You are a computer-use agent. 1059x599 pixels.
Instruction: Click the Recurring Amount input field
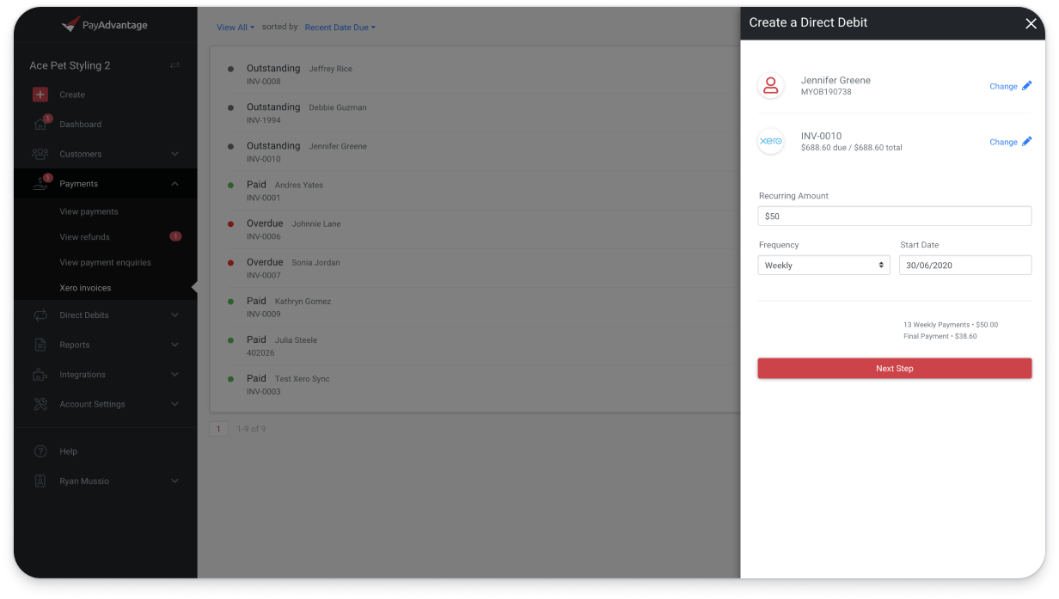(895, 217)
